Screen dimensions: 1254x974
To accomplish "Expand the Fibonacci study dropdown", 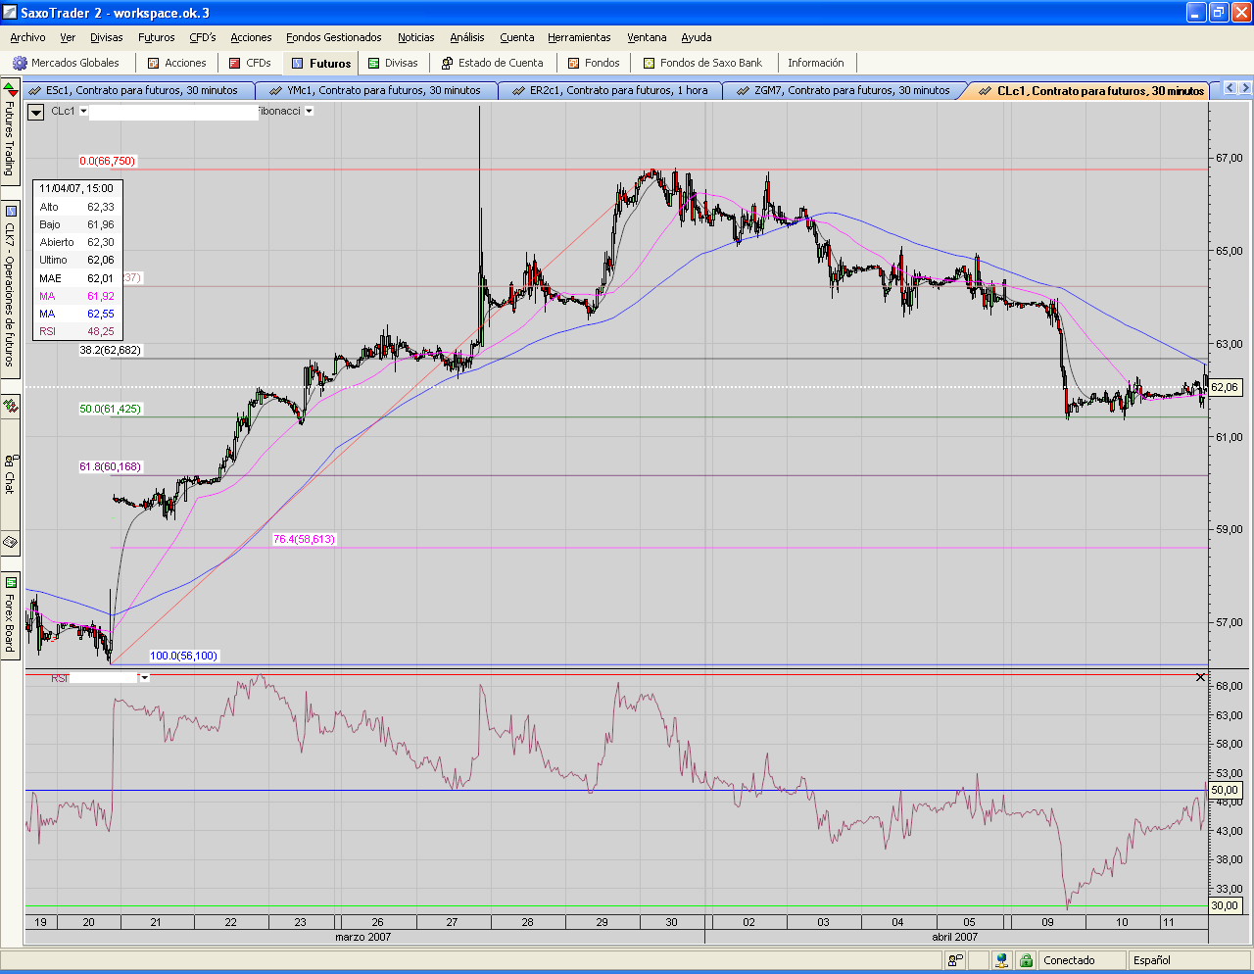I will [x=309, y=112].
